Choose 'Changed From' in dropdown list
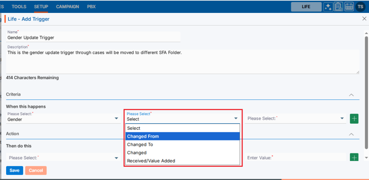The width and height of the screenshot is (369, 180). click(182, 136)
